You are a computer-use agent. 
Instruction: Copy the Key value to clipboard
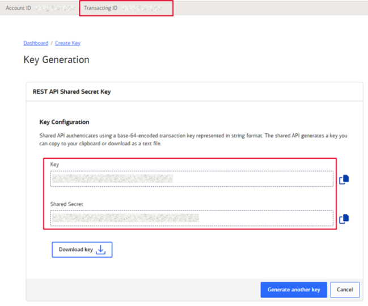pos(344,179)
